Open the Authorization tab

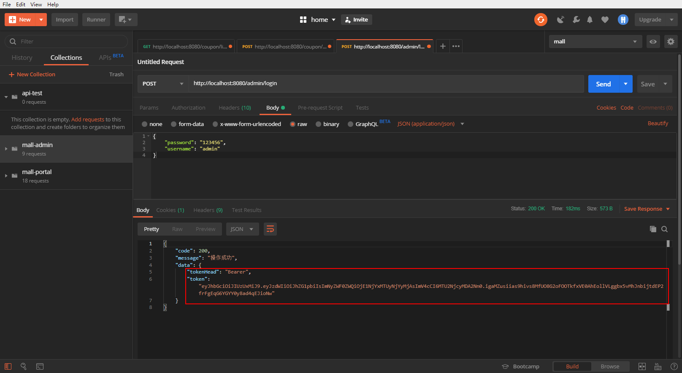pyautogui.click(x=189, y=108)
